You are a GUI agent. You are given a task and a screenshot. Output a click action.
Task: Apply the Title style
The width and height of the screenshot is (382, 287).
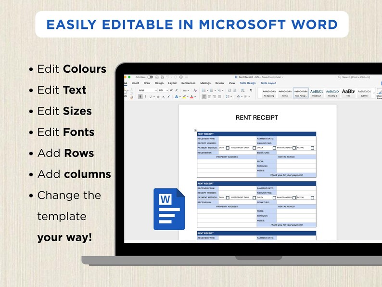click(348, 93)
